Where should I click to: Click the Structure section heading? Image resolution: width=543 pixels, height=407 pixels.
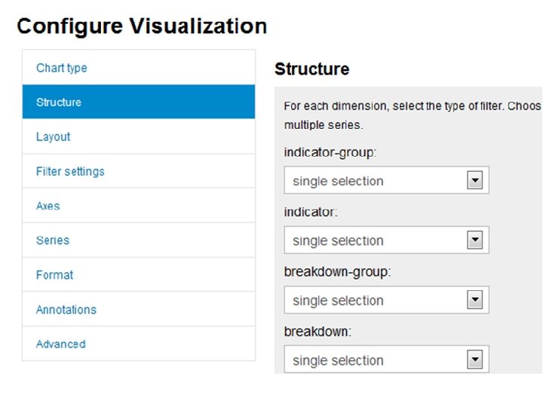point(312,69)
